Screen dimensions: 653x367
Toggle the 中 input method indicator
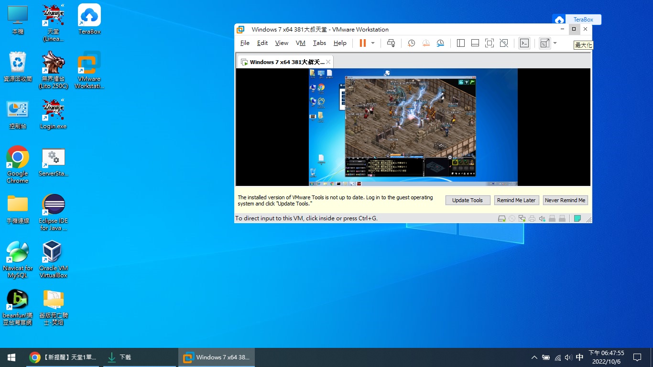pos(579,357)
